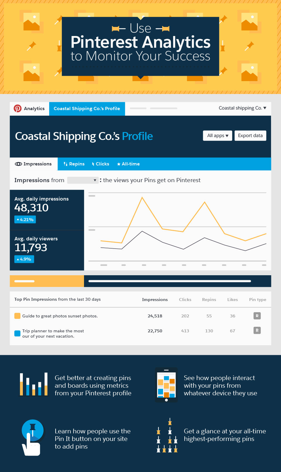Click the Pinterest logo icon
The image size is (281, 472).
(x=18, y=109)
